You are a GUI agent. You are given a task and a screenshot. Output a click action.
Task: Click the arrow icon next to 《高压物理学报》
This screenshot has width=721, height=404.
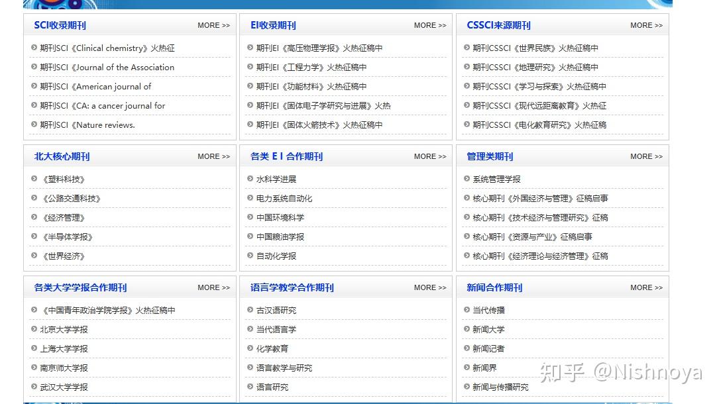(x=249, y=48)
